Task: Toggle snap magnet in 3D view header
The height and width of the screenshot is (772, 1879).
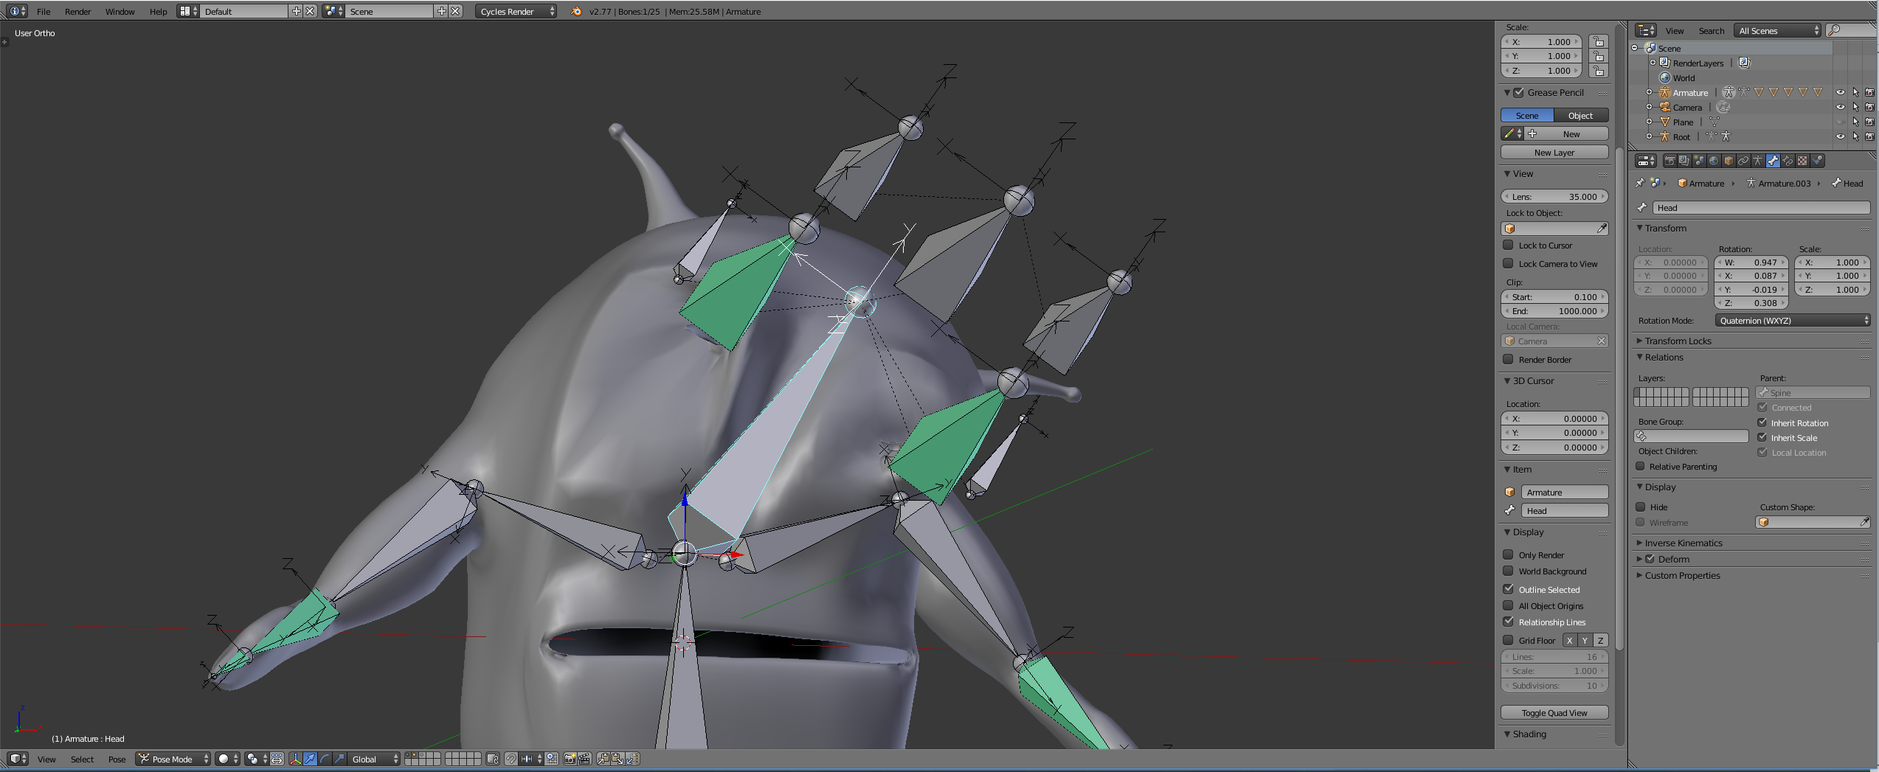Action: [511, 759]
